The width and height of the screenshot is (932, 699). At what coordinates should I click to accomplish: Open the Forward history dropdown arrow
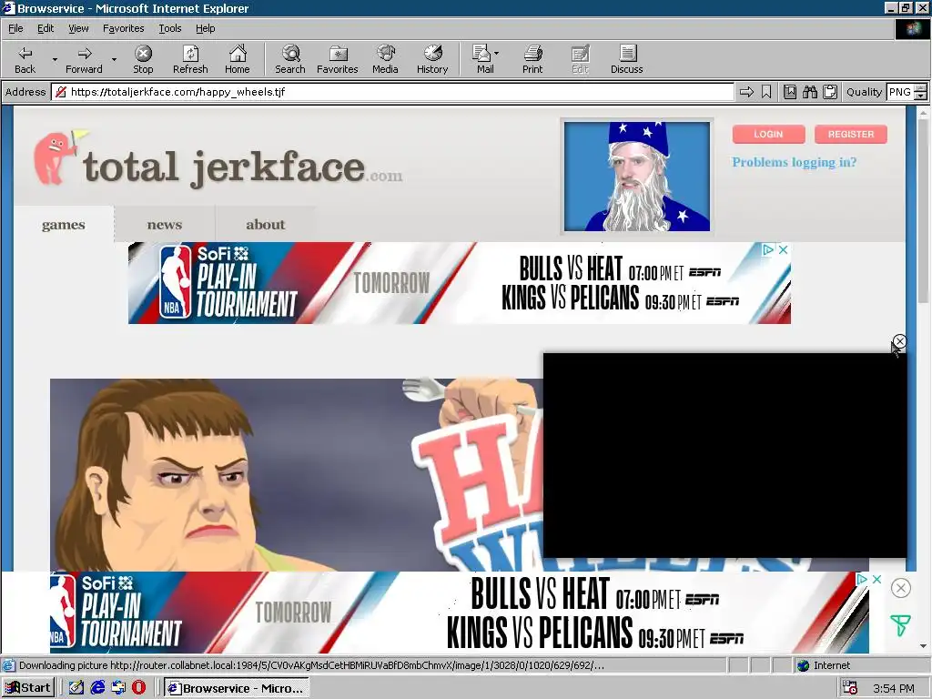click(x=114, y=59)
